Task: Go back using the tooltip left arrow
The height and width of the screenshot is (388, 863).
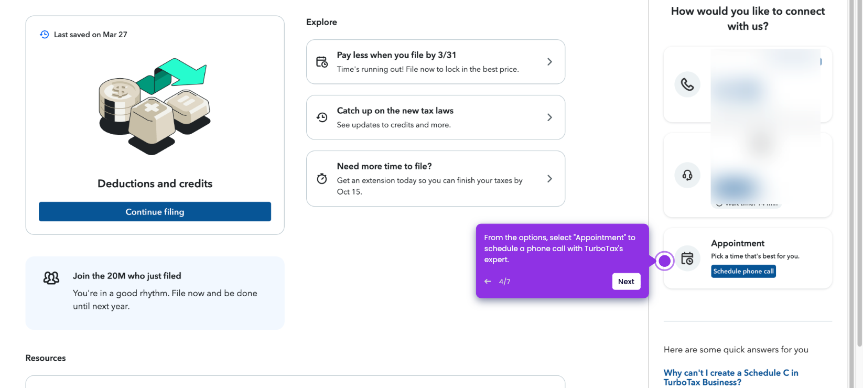Action: [x=488, y=282]
